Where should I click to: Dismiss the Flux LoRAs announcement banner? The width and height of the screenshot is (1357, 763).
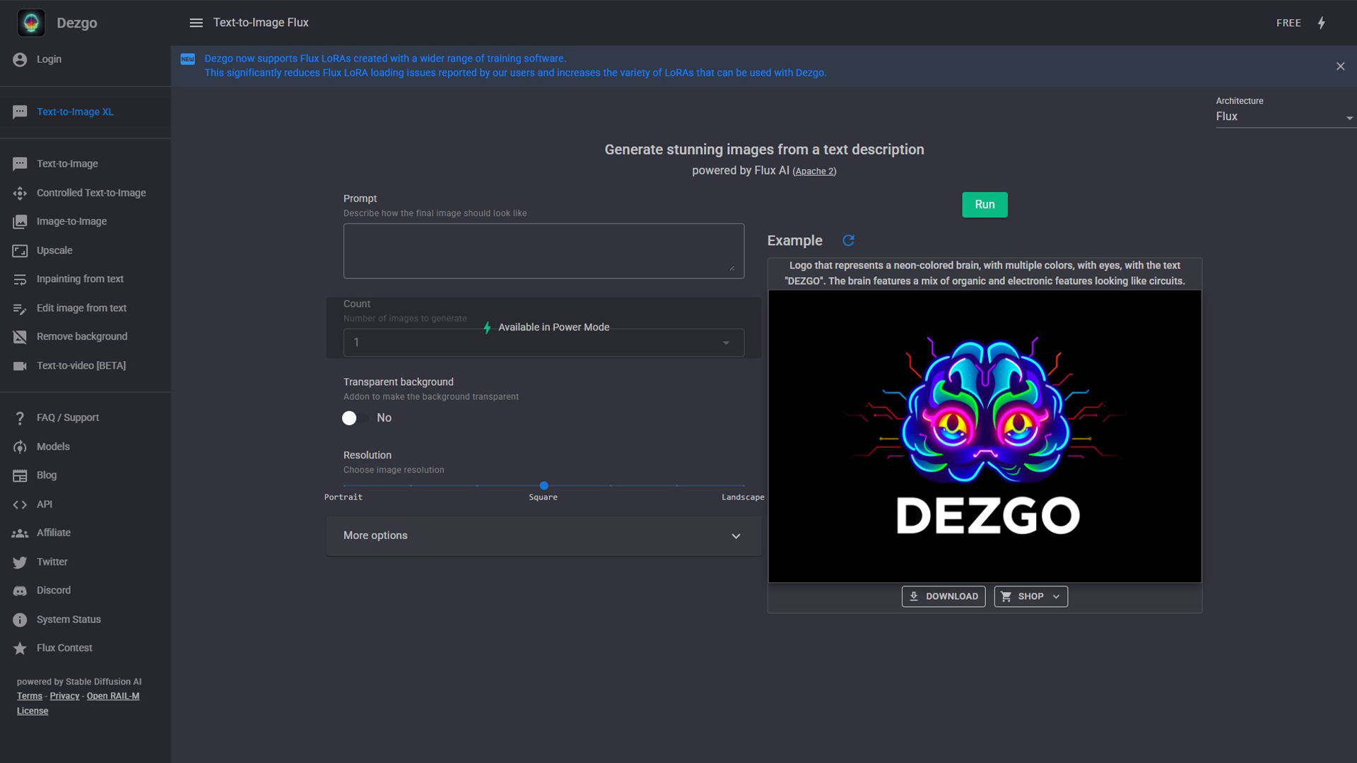(x=1341, y=66)
